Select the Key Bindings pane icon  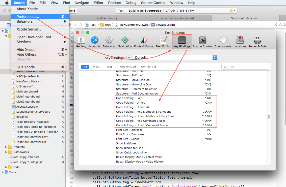[182, 42]
